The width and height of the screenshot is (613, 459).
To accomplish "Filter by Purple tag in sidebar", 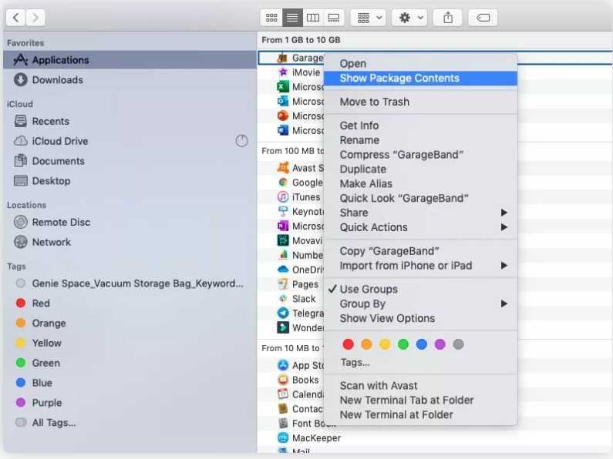I will 130,403.
